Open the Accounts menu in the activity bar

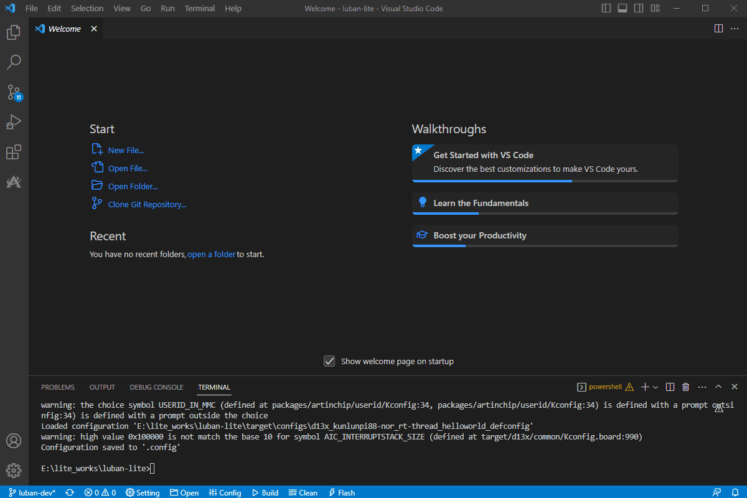point(14,441)
